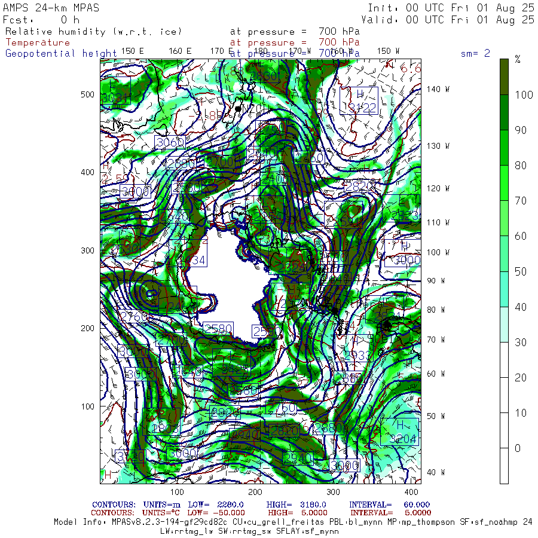Select the 'Relative humidity (w.r.t. ice)' label
538x538 pixels.
(x=93, y=32)
